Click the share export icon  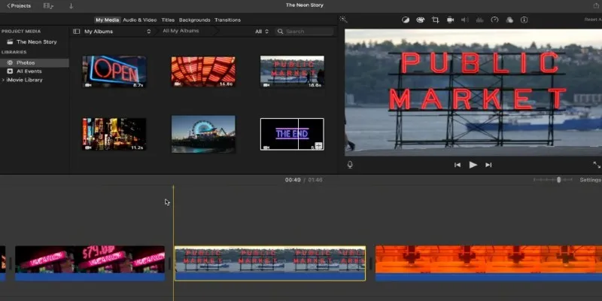coord(596,5)
